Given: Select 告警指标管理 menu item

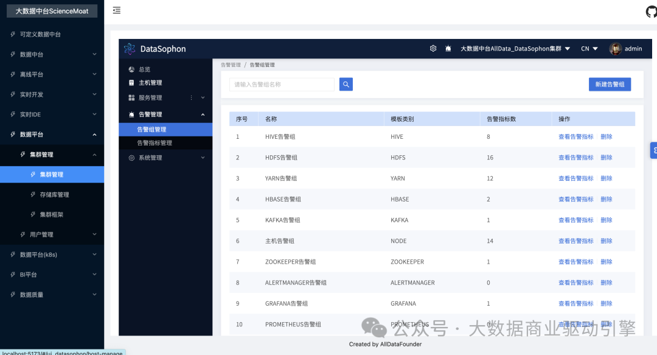Looking at the screenshot, I should (x=155, y=143).
